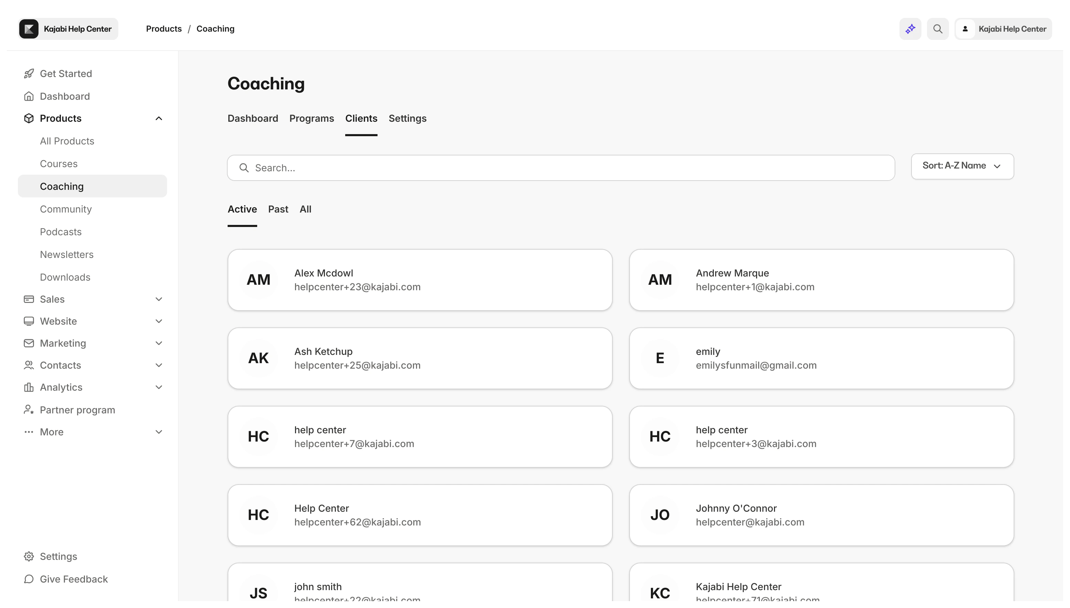Viewport: 1070px width, 608px height.
Task: Click the Partner program icon
Action: (29, 410)
